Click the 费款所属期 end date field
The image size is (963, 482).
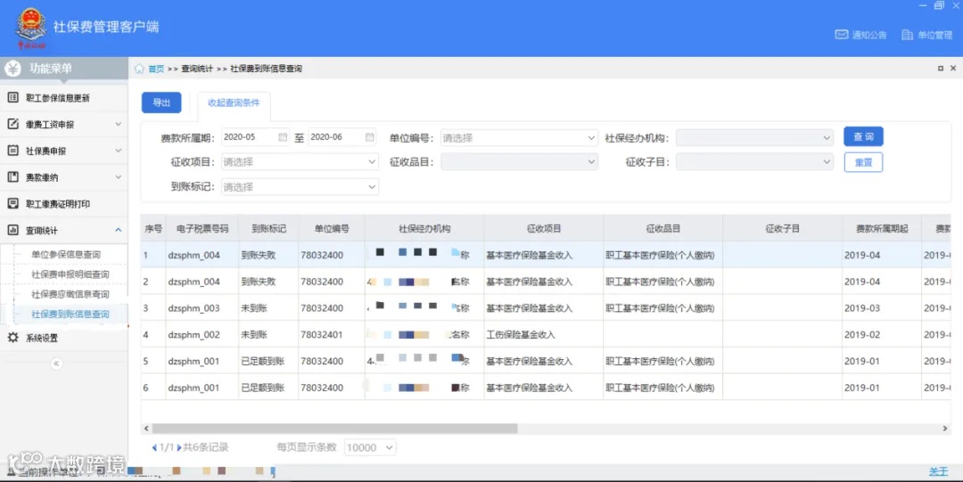tap(342, 137)
